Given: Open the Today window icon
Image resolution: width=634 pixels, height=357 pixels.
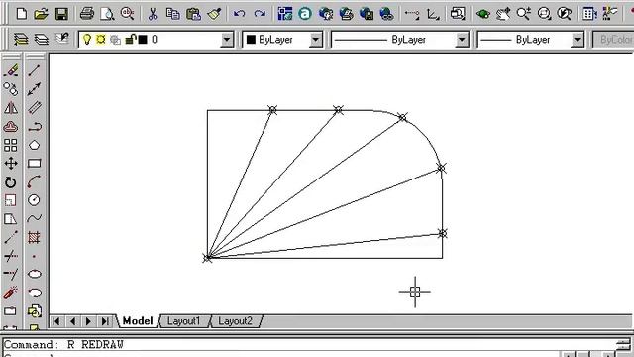Looking at the screenshot, I should 285,14.
